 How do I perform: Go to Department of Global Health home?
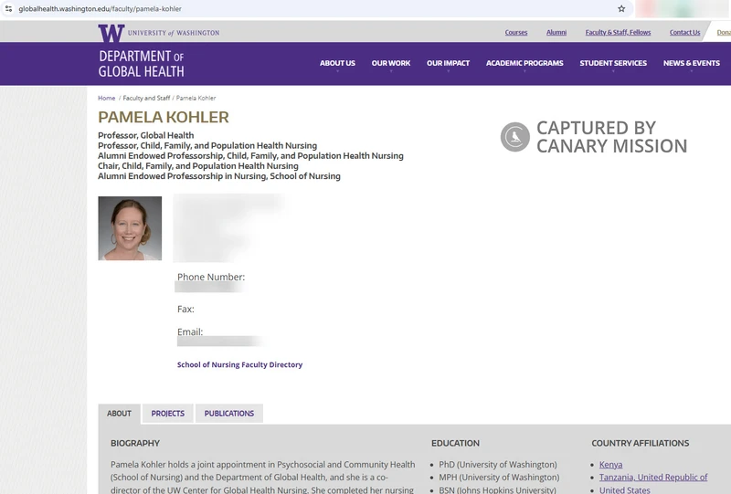click(x=141, y=63)
